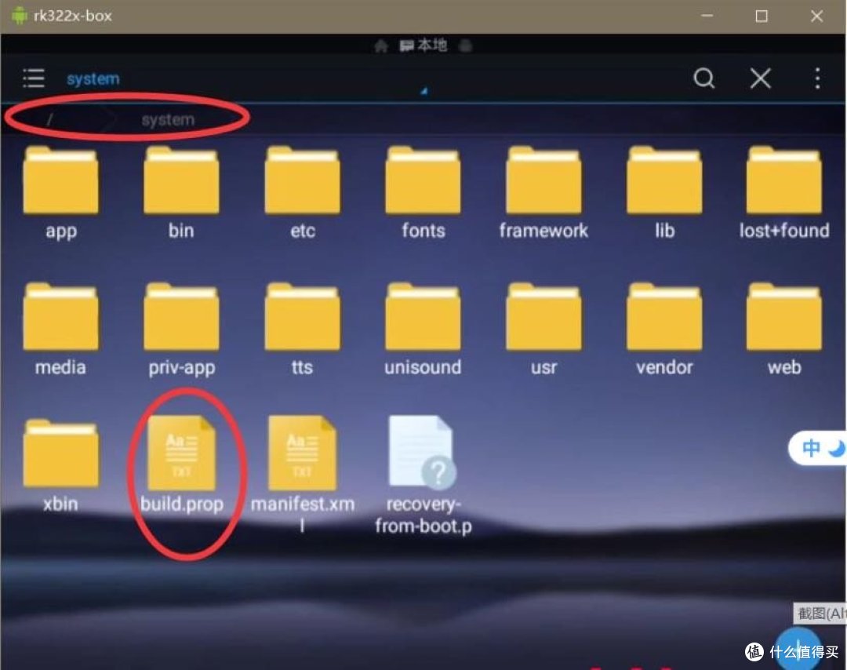Open the etc folder
847x670 pixels.
[x=303, y=193]
